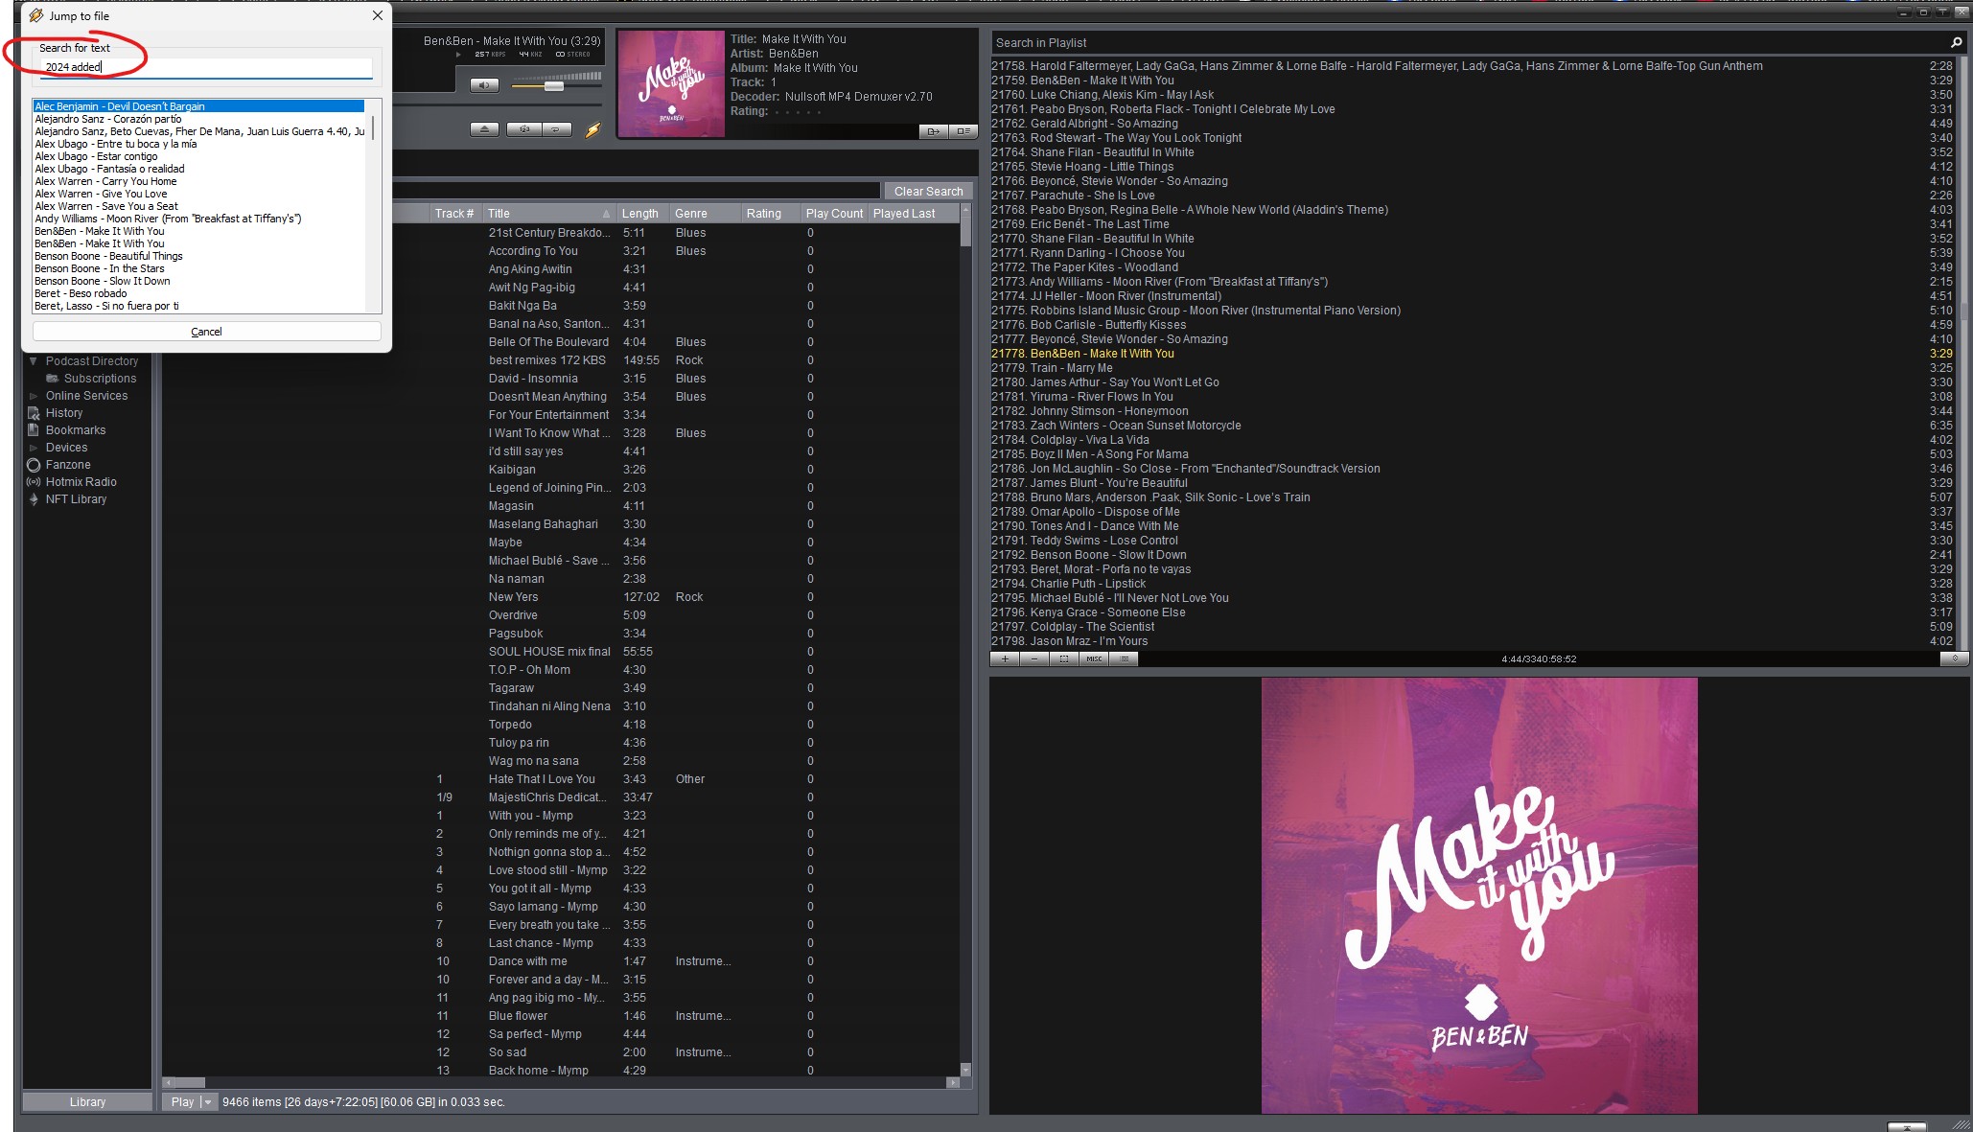Open the Library tab
1973x1132 pixels.
[x=87, y=1102]
